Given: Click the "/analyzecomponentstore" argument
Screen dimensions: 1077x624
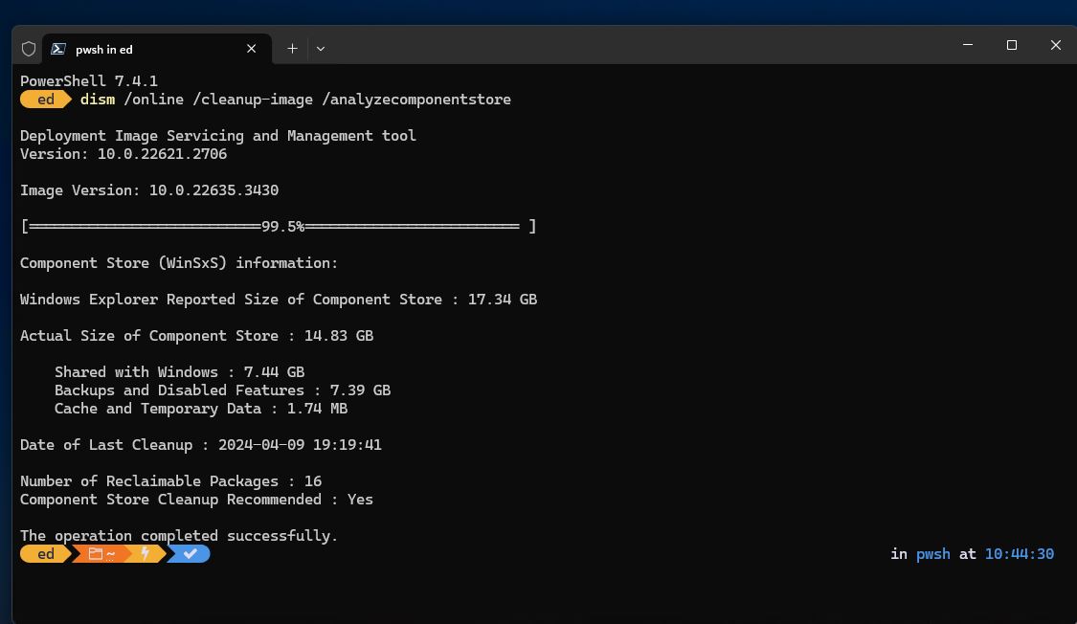Looking at the screenshot, I should [x=416, y=100].
